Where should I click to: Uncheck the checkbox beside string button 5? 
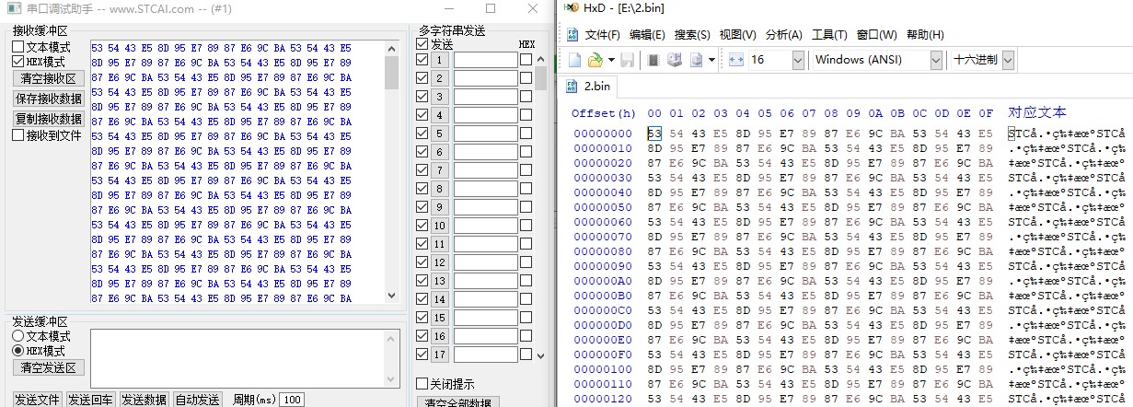click(422, 134)
